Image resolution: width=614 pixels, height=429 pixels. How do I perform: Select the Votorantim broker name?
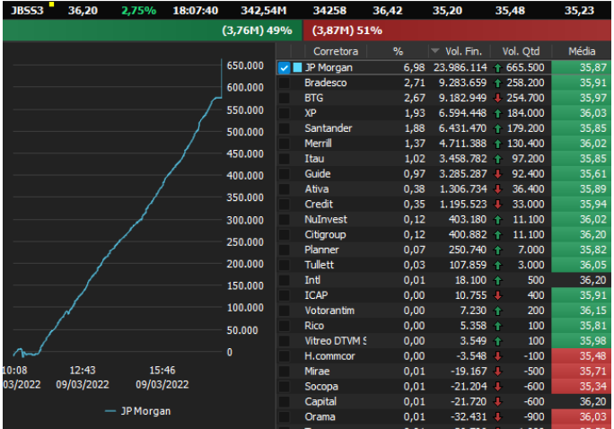click(329, 311)
